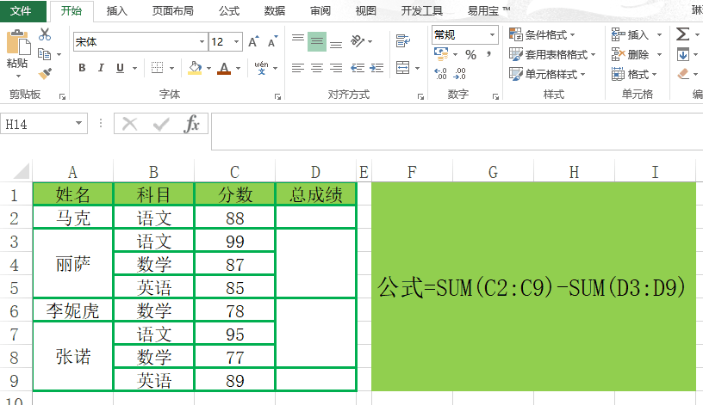This screenshot has height=405, width=703.
Task: Click the Insert Function fx icon
Action: click(x=192, y=124)
